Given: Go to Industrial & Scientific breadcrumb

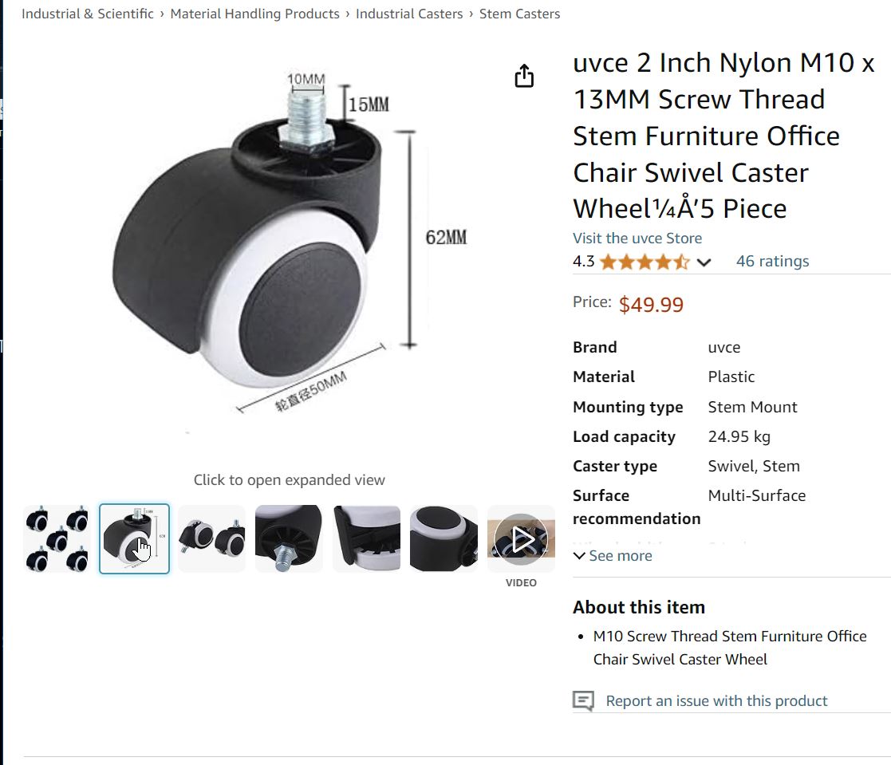Looking at the screenshot, I should 88,14.
